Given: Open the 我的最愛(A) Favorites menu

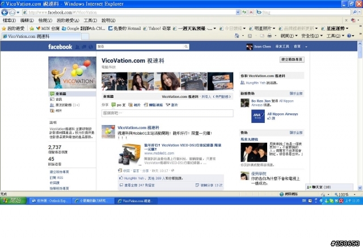Looking at the screenshot, I should point(68,20).
